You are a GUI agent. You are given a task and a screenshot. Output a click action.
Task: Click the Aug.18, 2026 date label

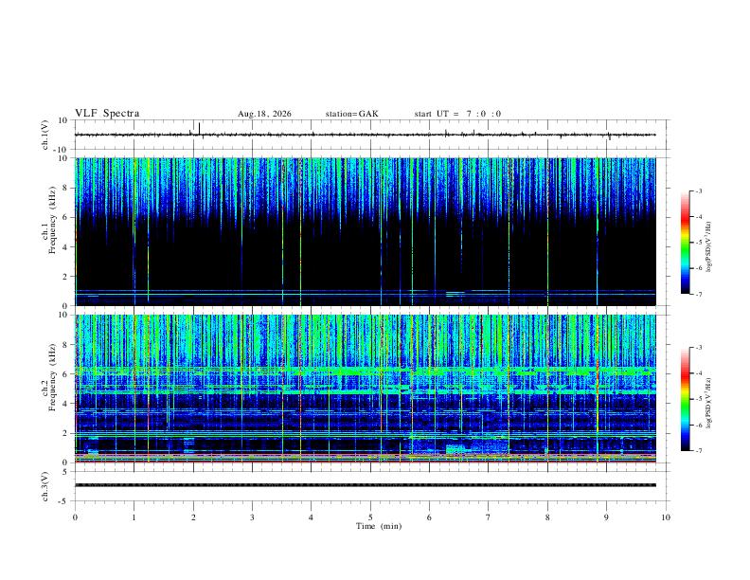[264, 114]
